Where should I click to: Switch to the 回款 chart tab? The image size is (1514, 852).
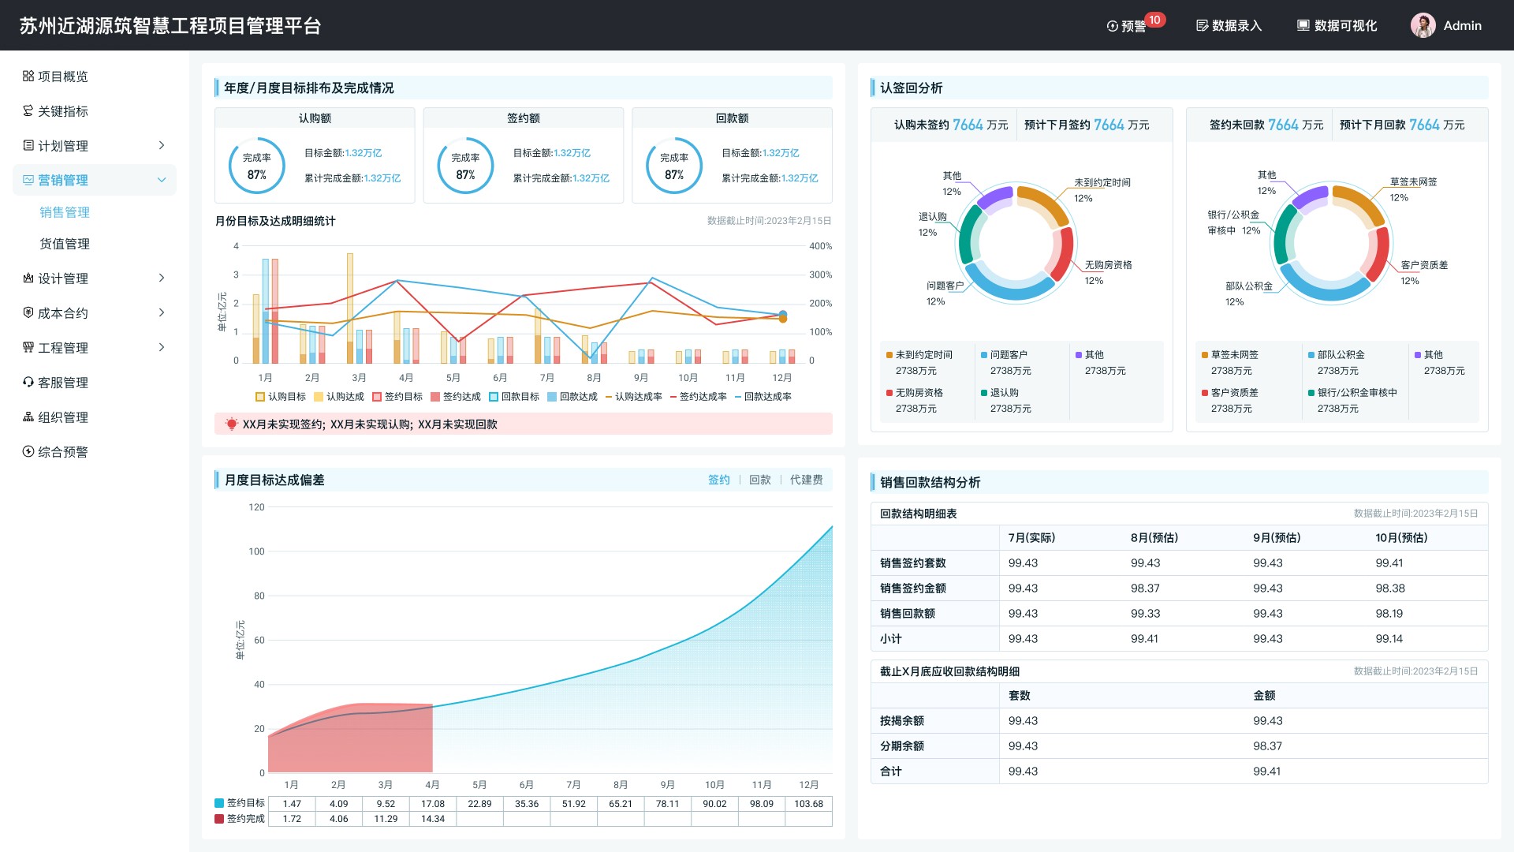[759, 480]
